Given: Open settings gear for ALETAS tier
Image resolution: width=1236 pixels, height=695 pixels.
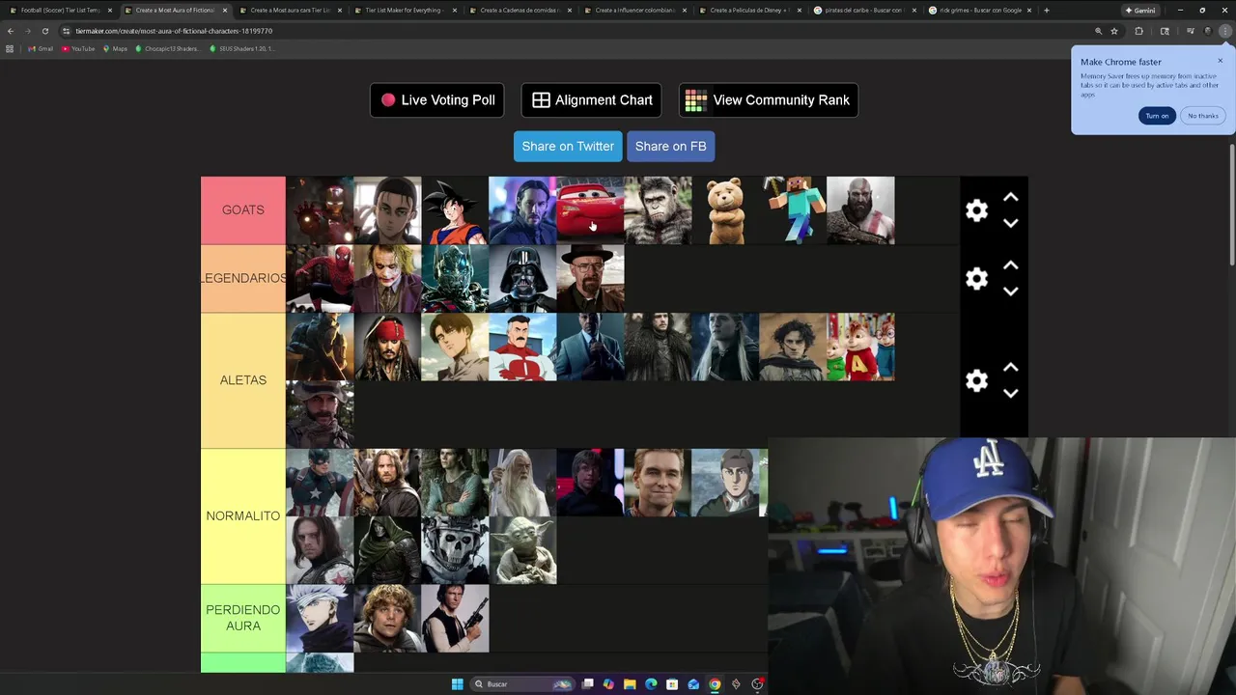Looking at the screenshot, I should tap(976, 380).
